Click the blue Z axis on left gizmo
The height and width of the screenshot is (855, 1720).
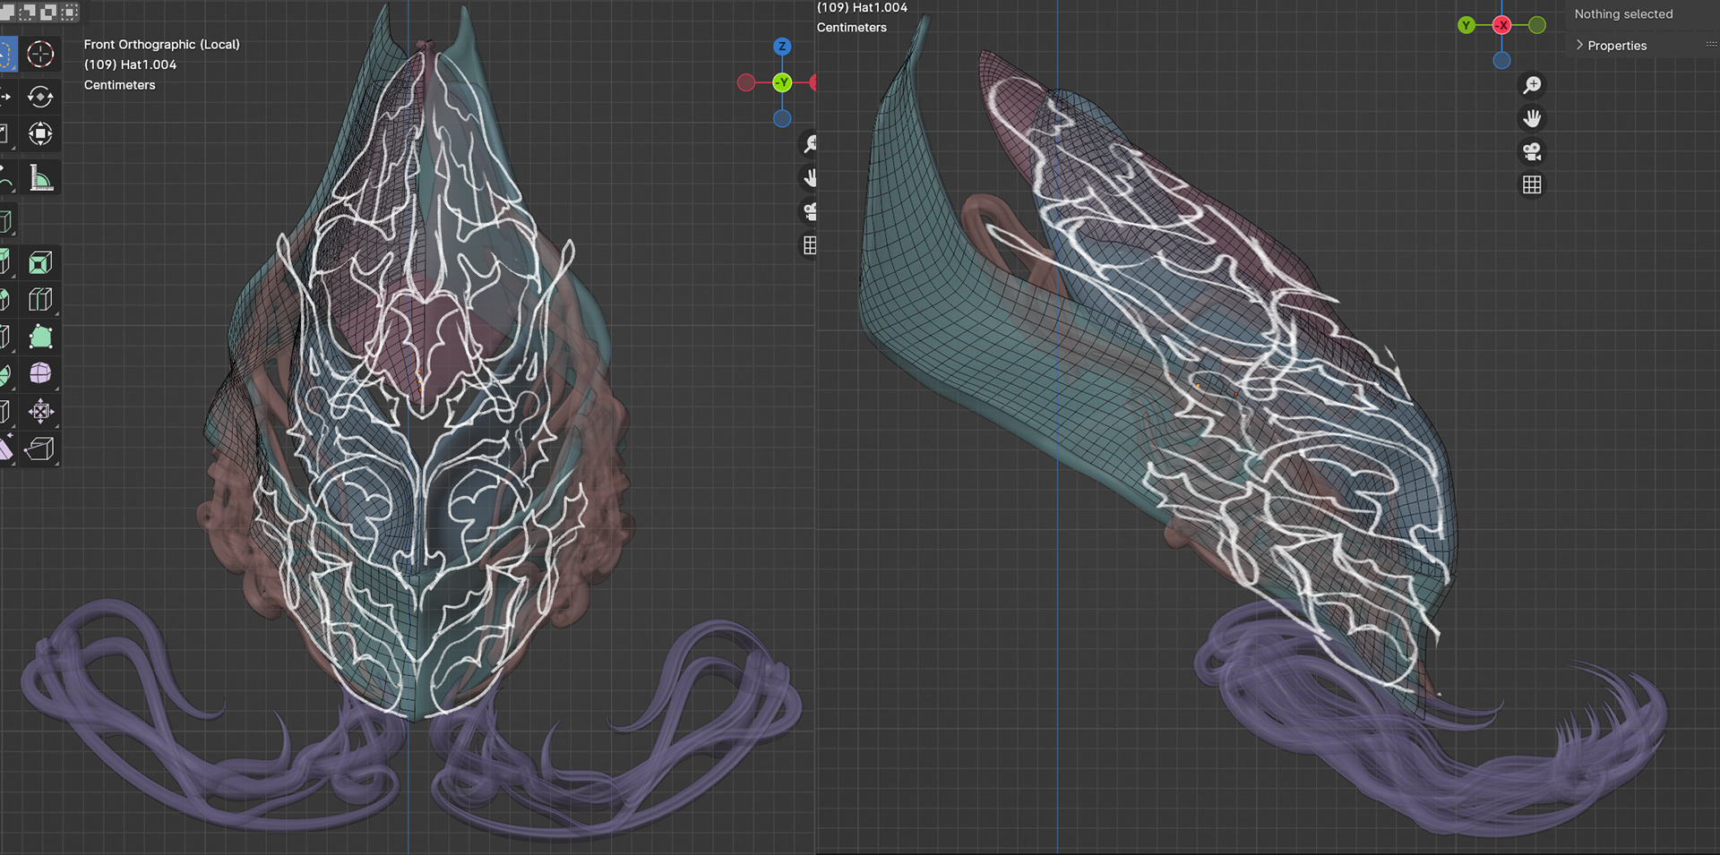(x=782, y=47)
